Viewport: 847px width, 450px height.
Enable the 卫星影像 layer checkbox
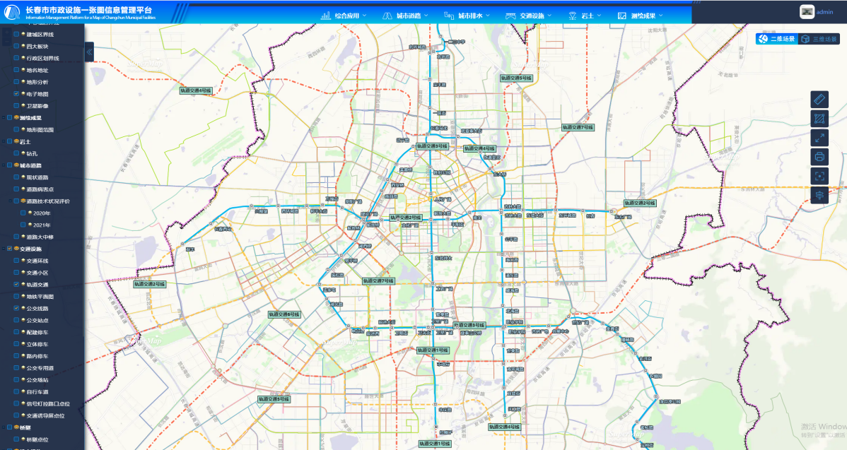point(17,106)
